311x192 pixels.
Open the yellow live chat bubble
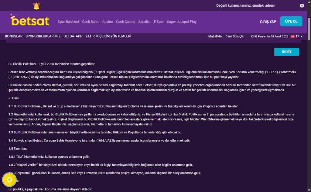[x=9, y=180]
